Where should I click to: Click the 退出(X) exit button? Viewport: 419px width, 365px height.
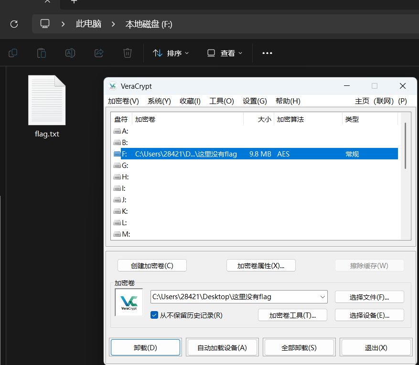pos(376,347)
